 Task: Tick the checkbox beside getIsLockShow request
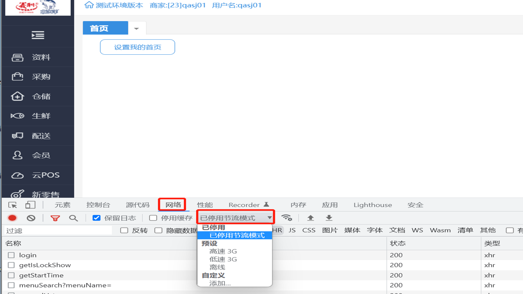click(x=11, y=265)
